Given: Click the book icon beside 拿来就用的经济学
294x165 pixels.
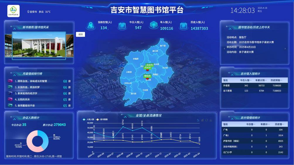Looking at the screenshot, I should click(x=10, y=93).
